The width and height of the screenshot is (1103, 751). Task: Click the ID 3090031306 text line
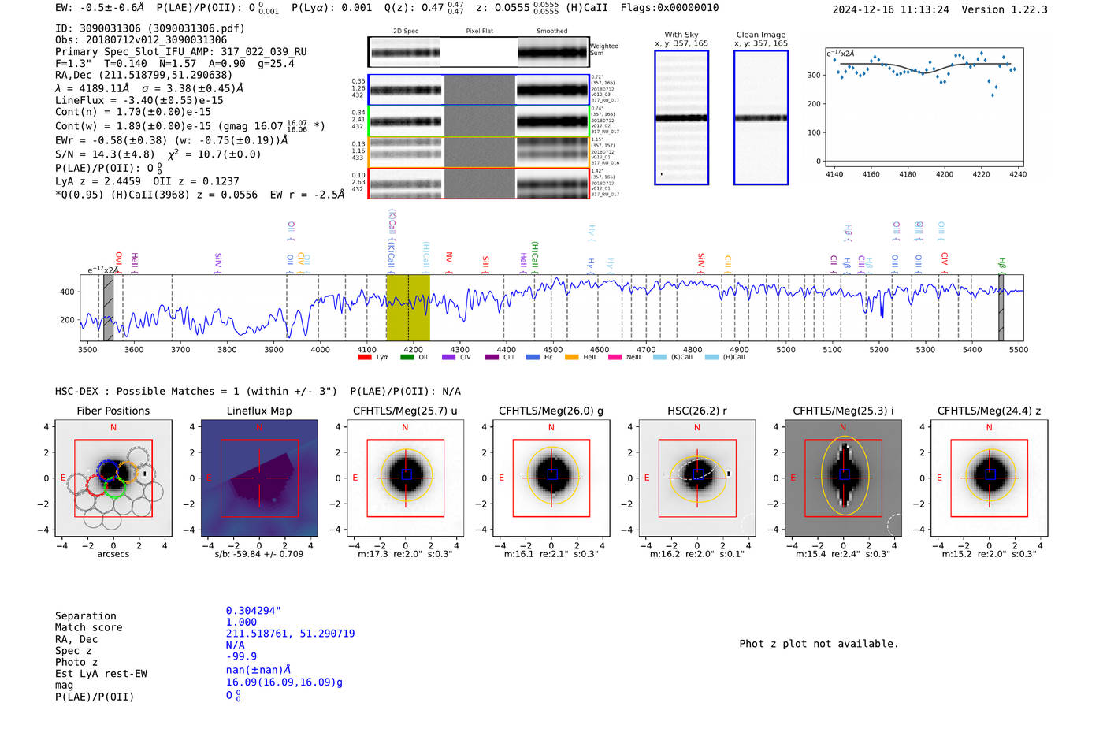150,28
